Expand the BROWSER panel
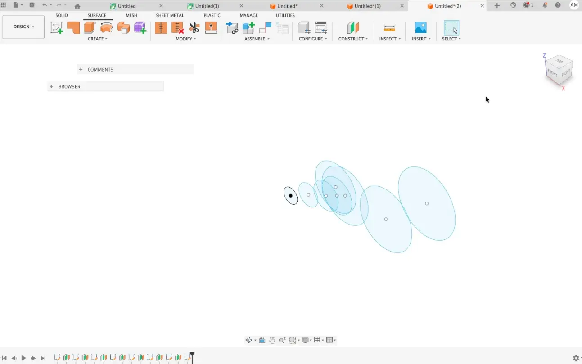582x364 pixels. tap(51, 86)
